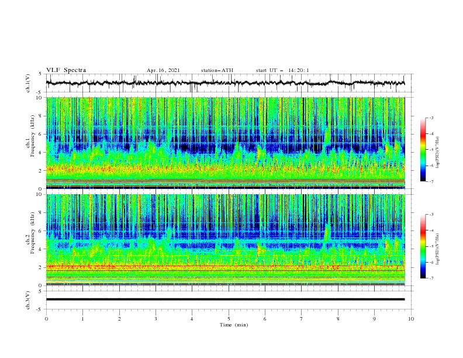463x358 pixels.
Task: Click time axis tick label '0'
Action: (46, 319)
